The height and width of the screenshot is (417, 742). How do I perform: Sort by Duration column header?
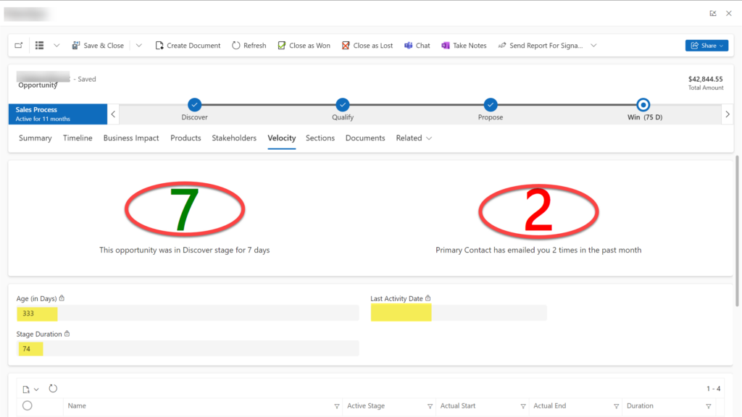(x=640, y=405)
